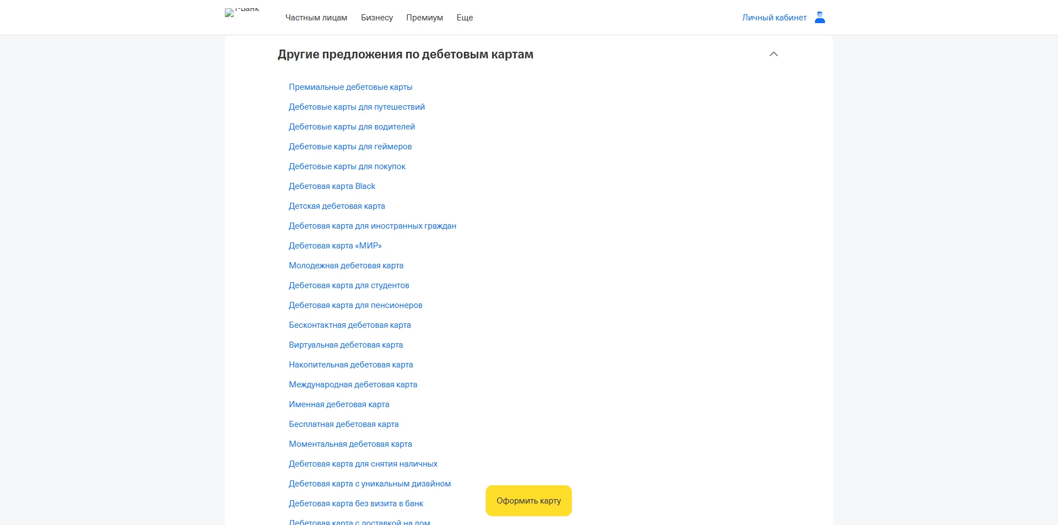Click the Другие предложения по дебетовым картам heading

click(405, 55)
